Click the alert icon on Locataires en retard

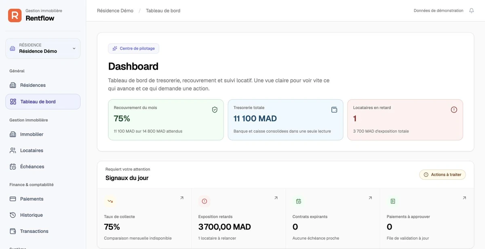coord(454,110)
